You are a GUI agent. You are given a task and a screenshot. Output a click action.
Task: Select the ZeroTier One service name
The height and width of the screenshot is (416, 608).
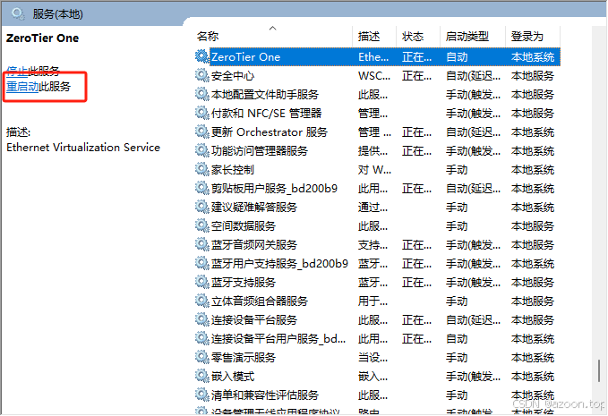[246, 57]
